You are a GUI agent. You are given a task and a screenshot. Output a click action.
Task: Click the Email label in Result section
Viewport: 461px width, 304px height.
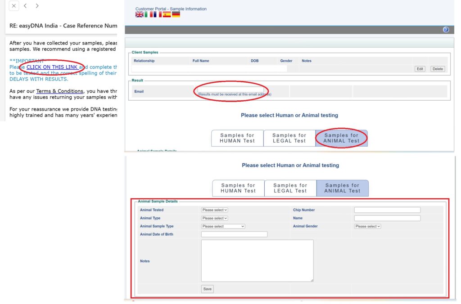pos(139,91)
